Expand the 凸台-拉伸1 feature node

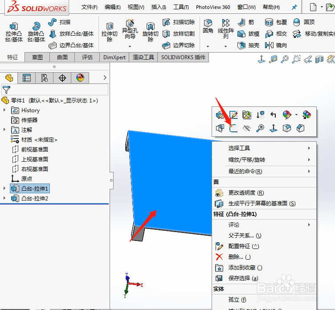point(4,188)
